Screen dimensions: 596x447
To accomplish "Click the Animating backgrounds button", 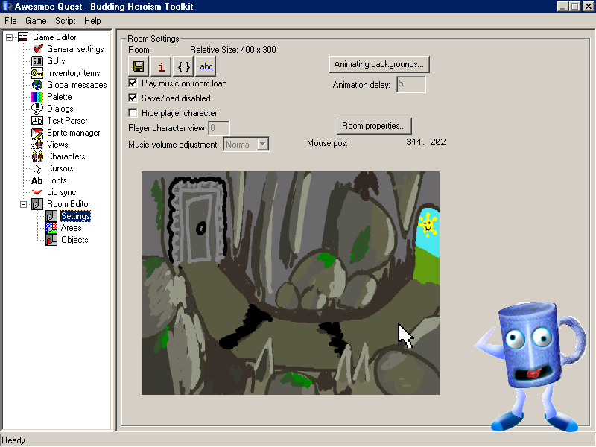I will tap(379, 64).
